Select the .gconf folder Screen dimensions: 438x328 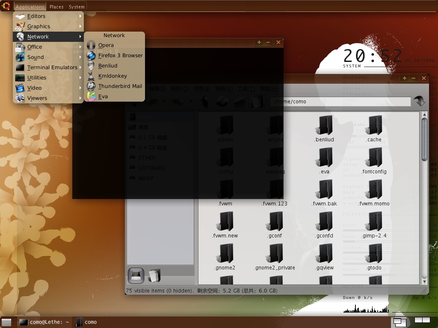275,225
